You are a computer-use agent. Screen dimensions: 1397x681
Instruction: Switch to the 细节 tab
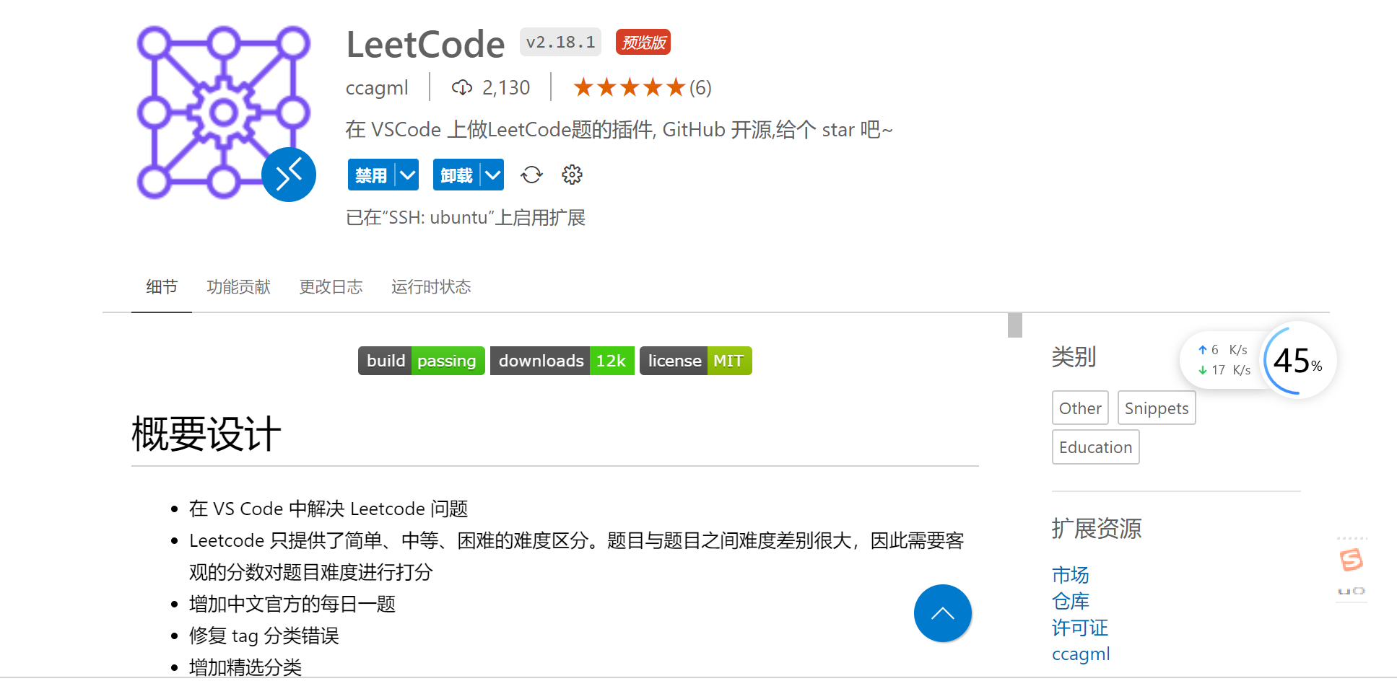pos(162,287)
